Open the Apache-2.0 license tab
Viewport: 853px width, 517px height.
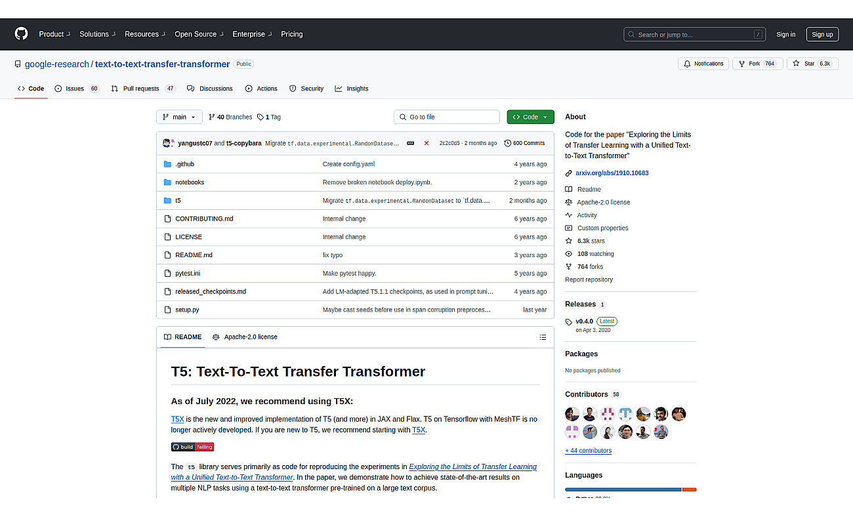245,337
